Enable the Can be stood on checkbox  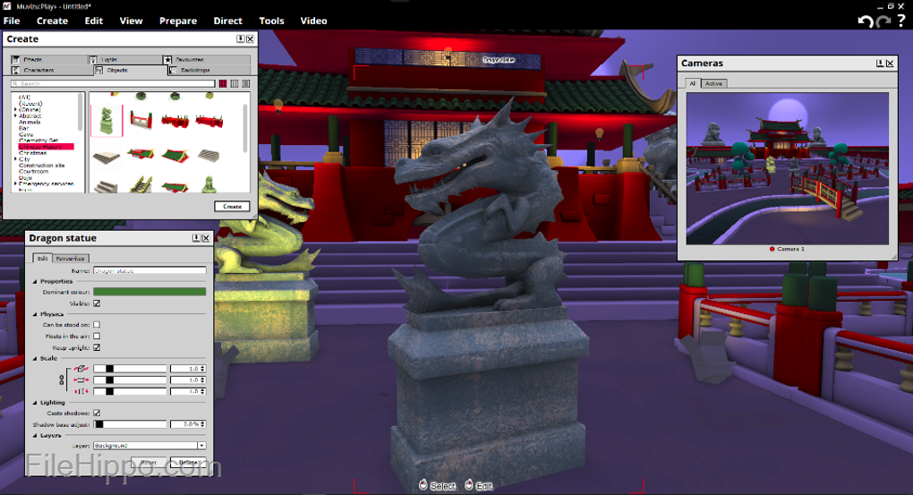click(97, 325)
